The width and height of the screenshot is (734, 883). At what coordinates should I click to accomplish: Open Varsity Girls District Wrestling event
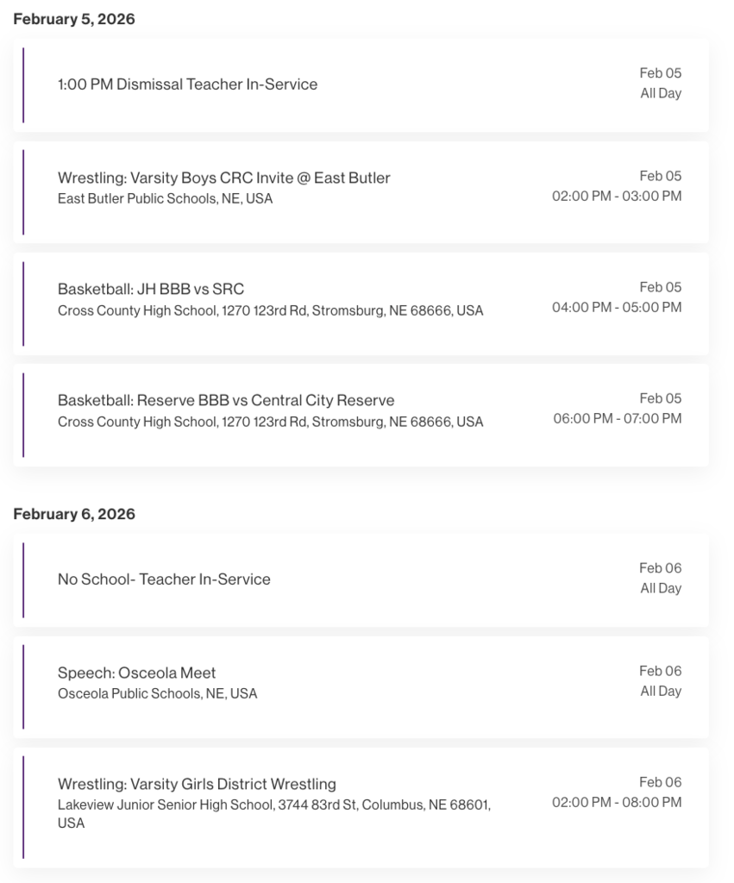[197, 784]
